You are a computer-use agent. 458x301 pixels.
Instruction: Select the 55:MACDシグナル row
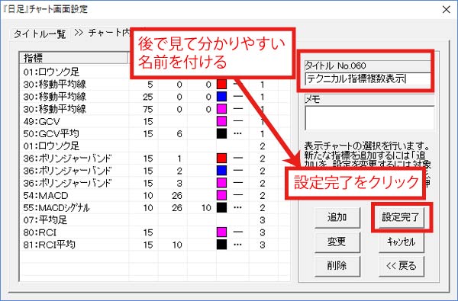[155, 208]
